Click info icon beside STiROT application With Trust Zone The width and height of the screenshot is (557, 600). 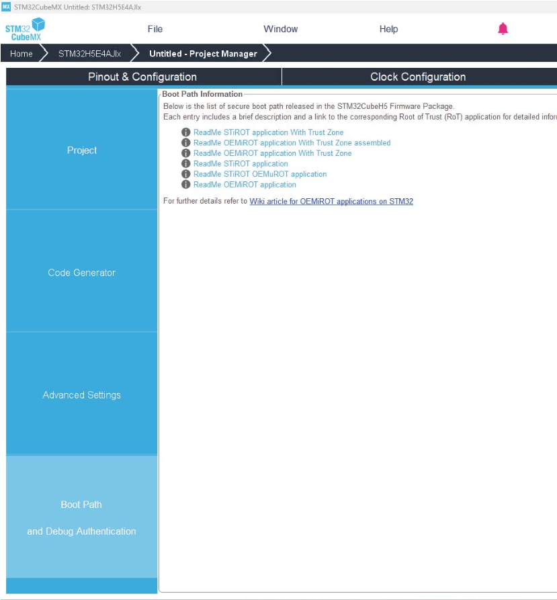[185, 132]
